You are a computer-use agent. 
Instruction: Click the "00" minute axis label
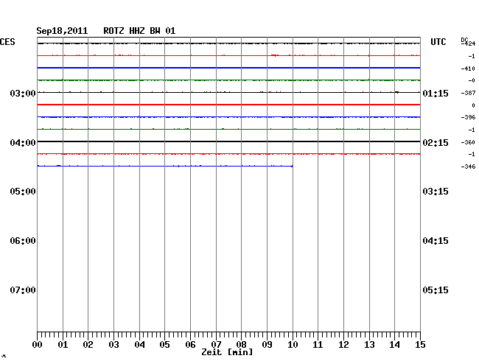38,345
